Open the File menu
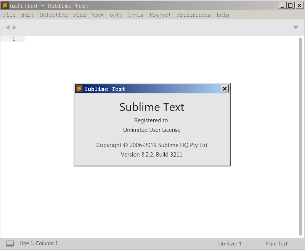305x250 pixels. pyautogui.click(x=9, y=15)
